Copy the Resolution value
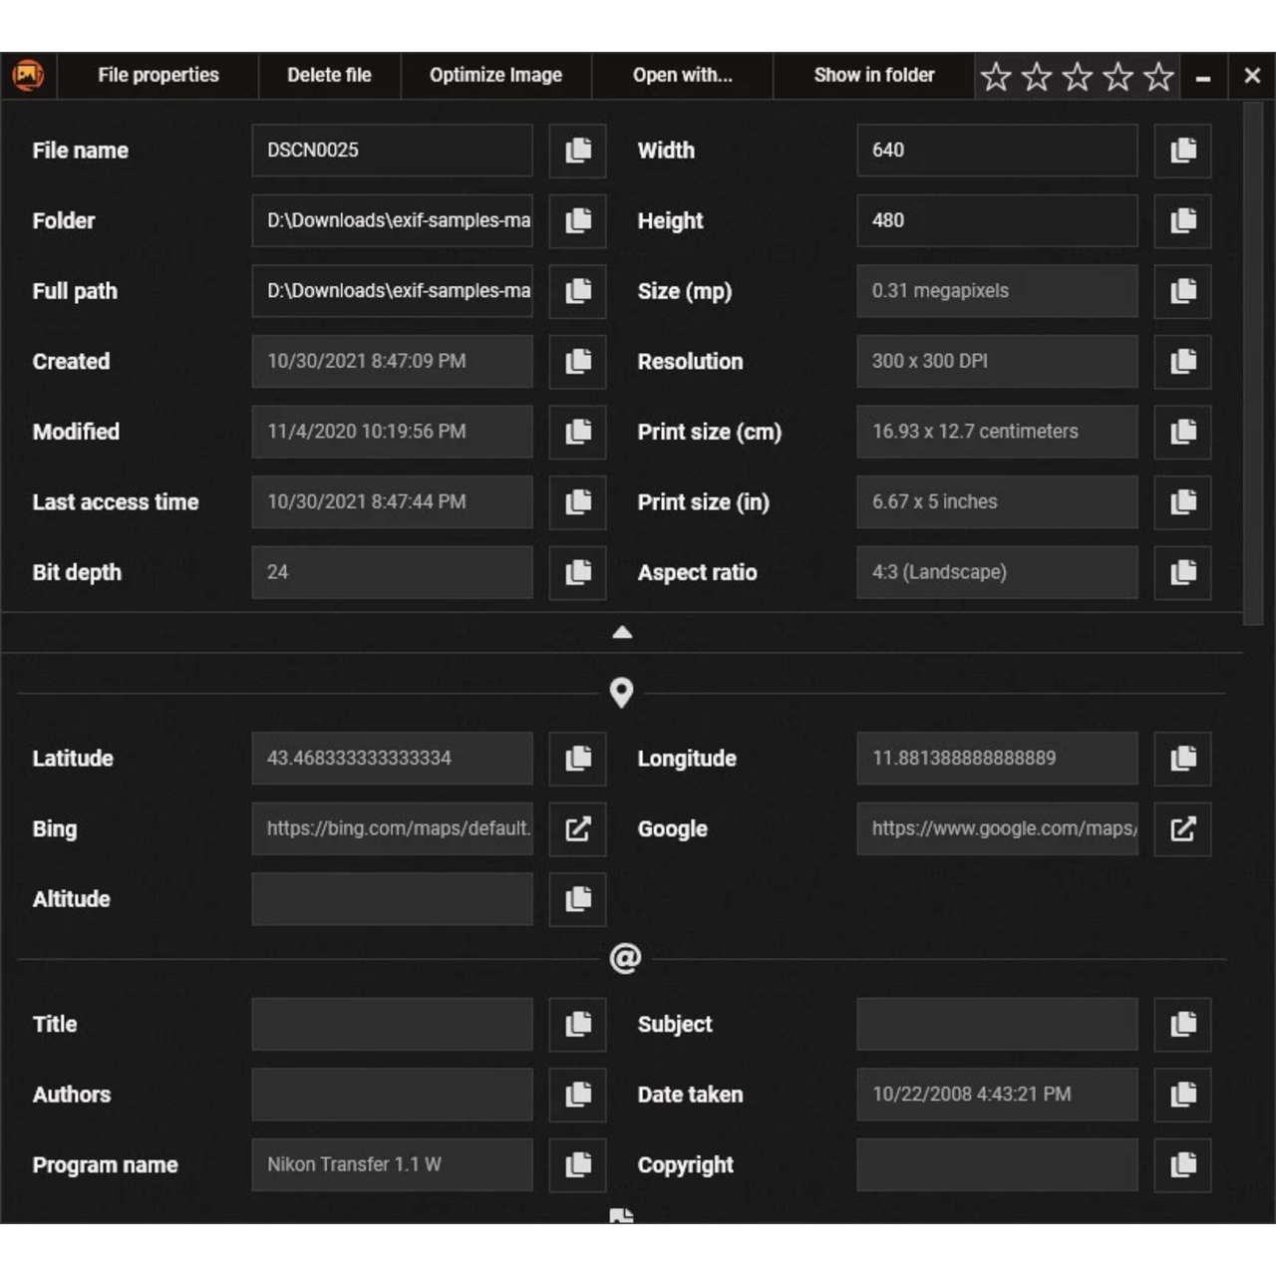 (1182, 362)
